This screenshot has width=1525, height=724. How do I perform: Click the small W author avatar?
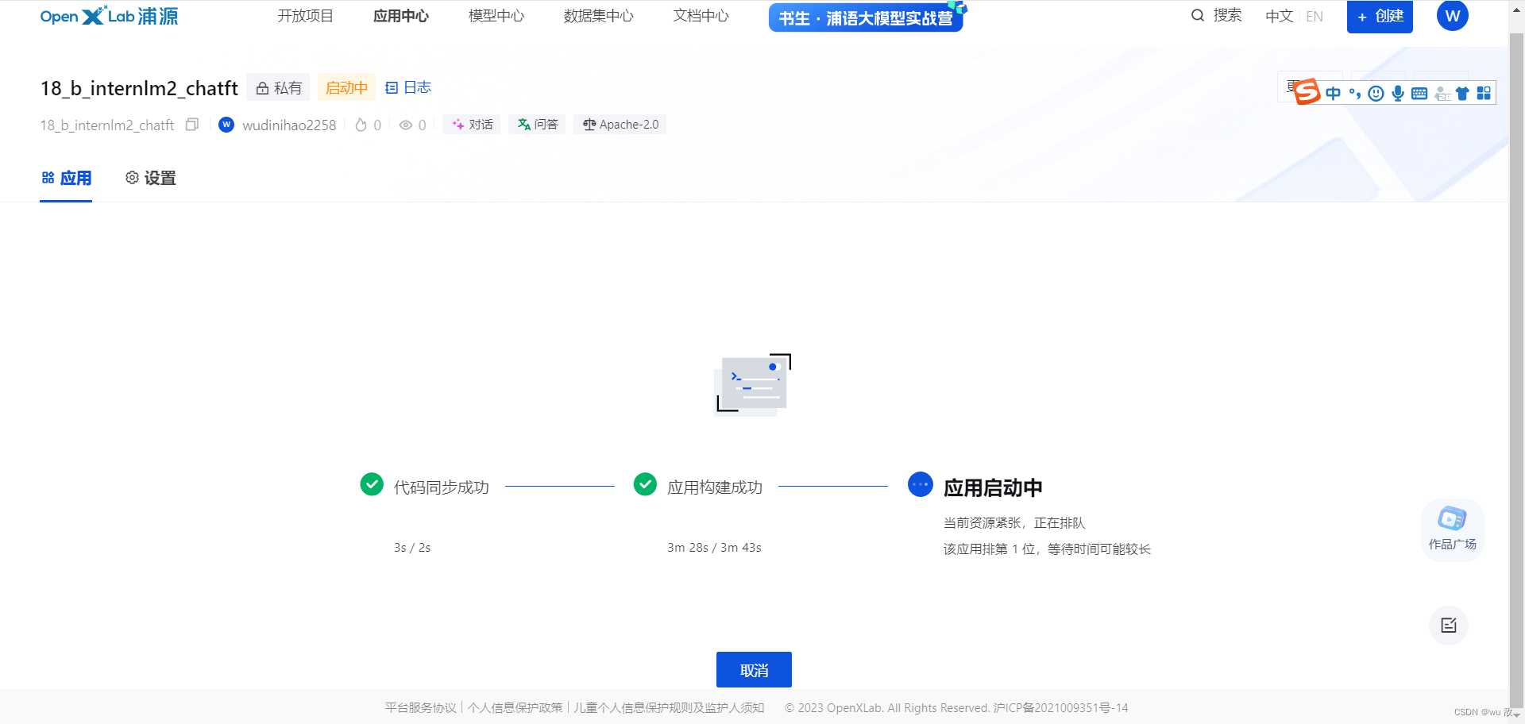226,125
